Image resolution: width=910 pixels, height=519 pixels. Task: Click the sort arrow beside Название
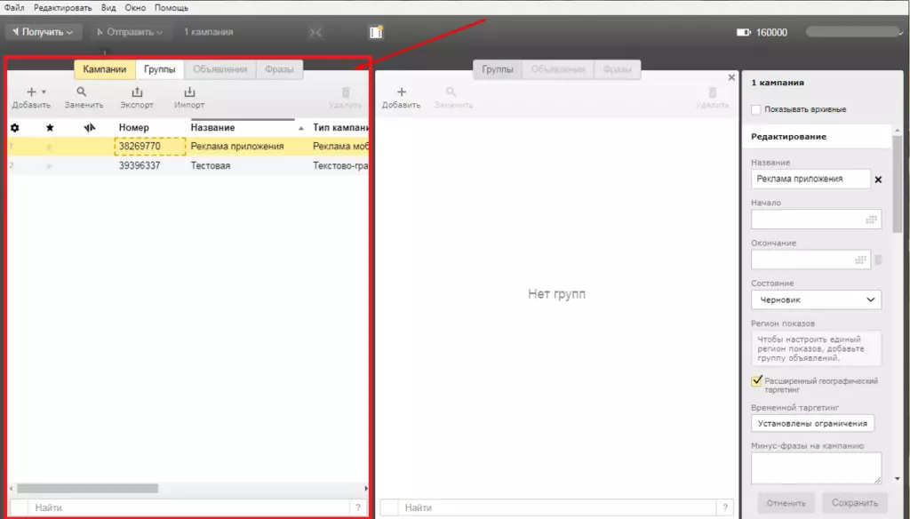[300, 128]
